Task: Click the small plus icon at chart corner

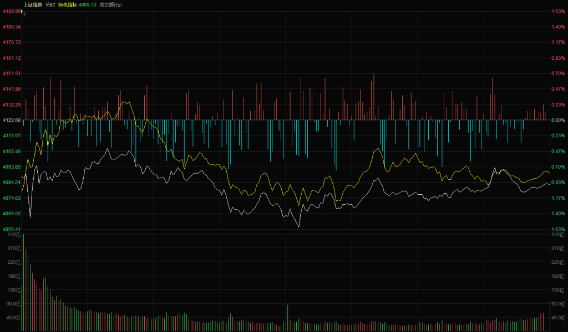Action: pyautogui.click(x=24, y=14)
